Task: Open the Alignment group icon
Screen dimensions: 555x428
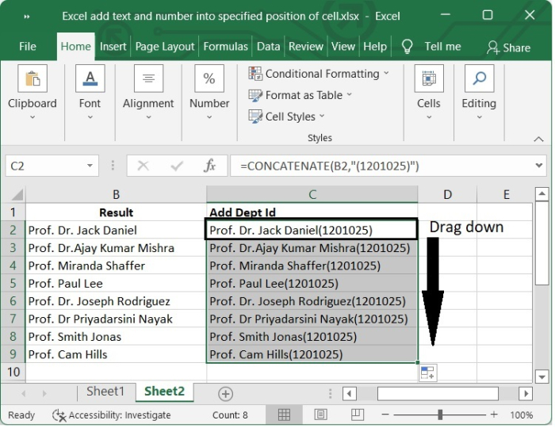Action: point(149,78)
